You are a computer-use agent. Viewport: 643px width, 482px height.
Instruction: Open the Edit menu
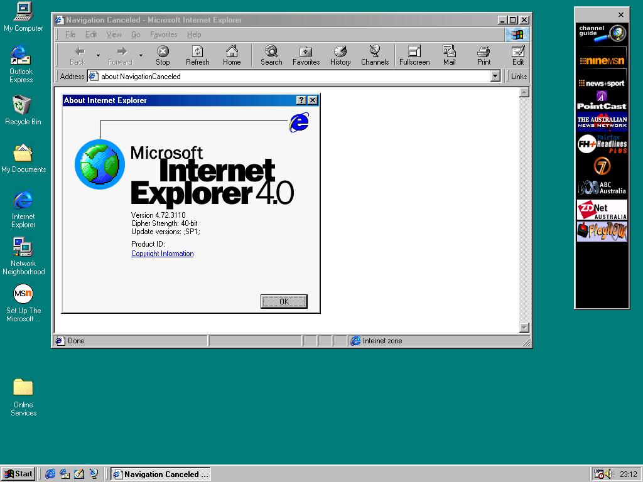pyautogui.click(x=91, y=35)
